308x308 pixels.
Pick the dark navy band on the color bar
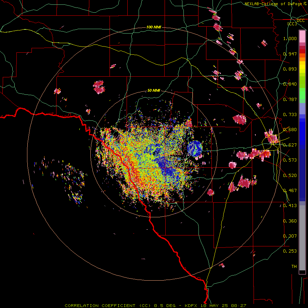[302, 173]
